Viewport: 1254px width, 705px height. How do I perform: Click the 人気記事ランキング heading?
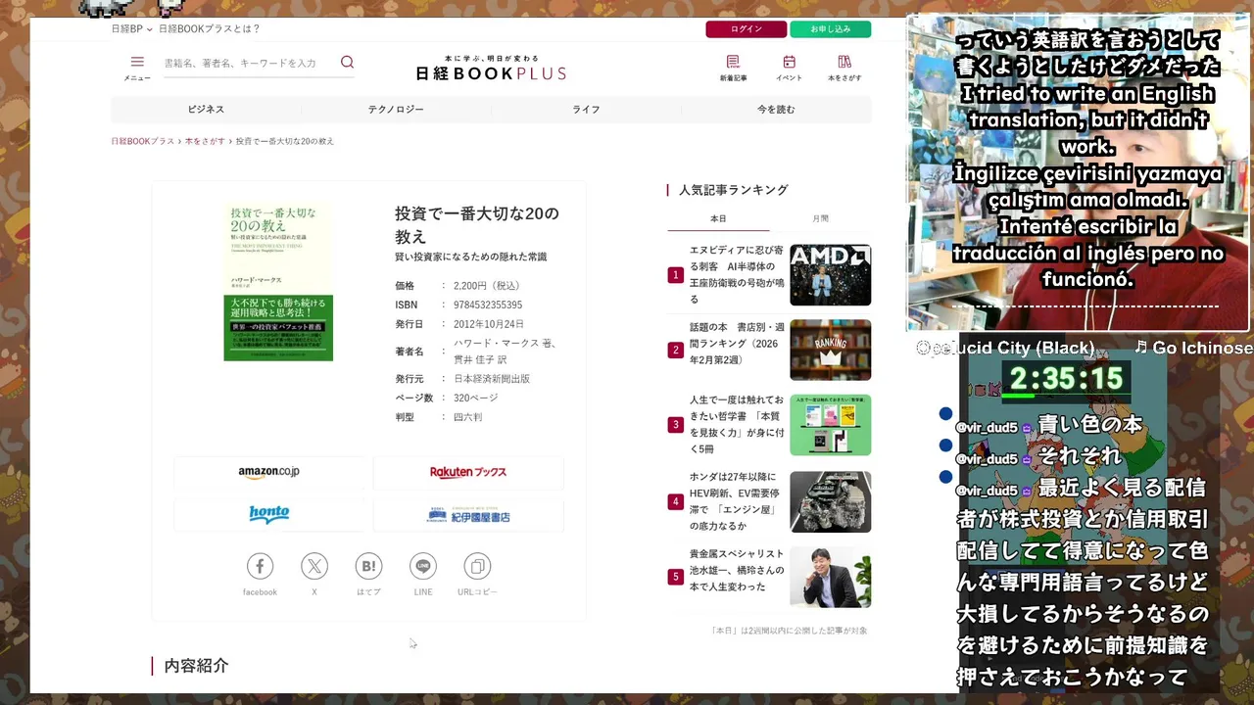pyautogui.click(x=734, y=190)
